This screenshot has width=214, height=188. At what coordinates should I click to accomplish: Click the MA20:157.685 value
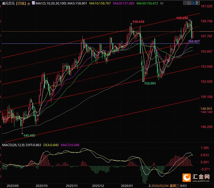124,3
